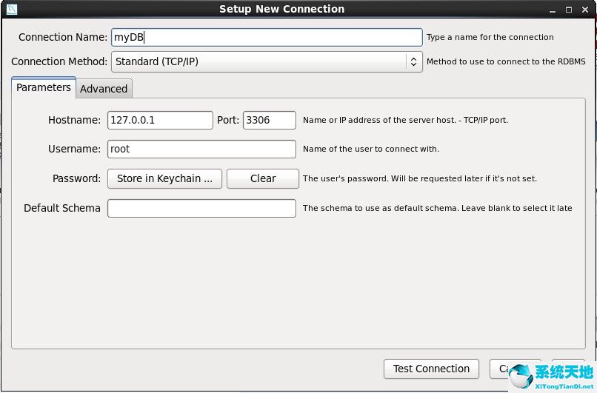Minimize the Setup New Connection window
The height and width of the screenshot is (393, 597).
click(553, 10)
